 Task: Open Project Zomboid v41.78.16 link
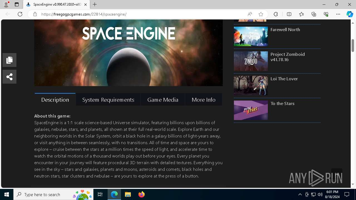pos(288,57)
